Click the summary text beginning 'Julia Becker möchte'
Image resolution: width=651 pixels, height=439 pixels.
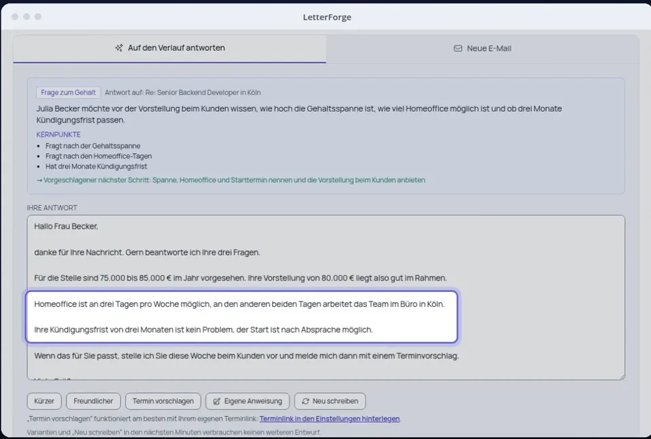[x=299, y=114]
